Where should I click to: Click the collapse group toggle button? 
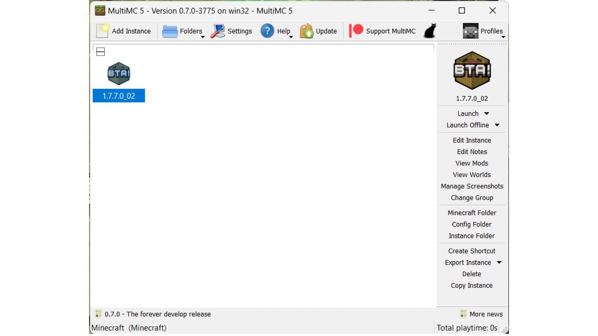tap(101, 52)
